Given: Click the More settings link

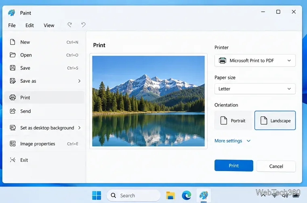Looking at the screenshot, I should [x=228, y=141].
